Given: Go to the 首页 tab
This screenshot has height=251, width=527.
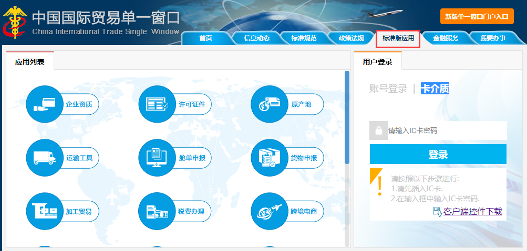Looking at the screenshot, I should (x=205, y=38).
